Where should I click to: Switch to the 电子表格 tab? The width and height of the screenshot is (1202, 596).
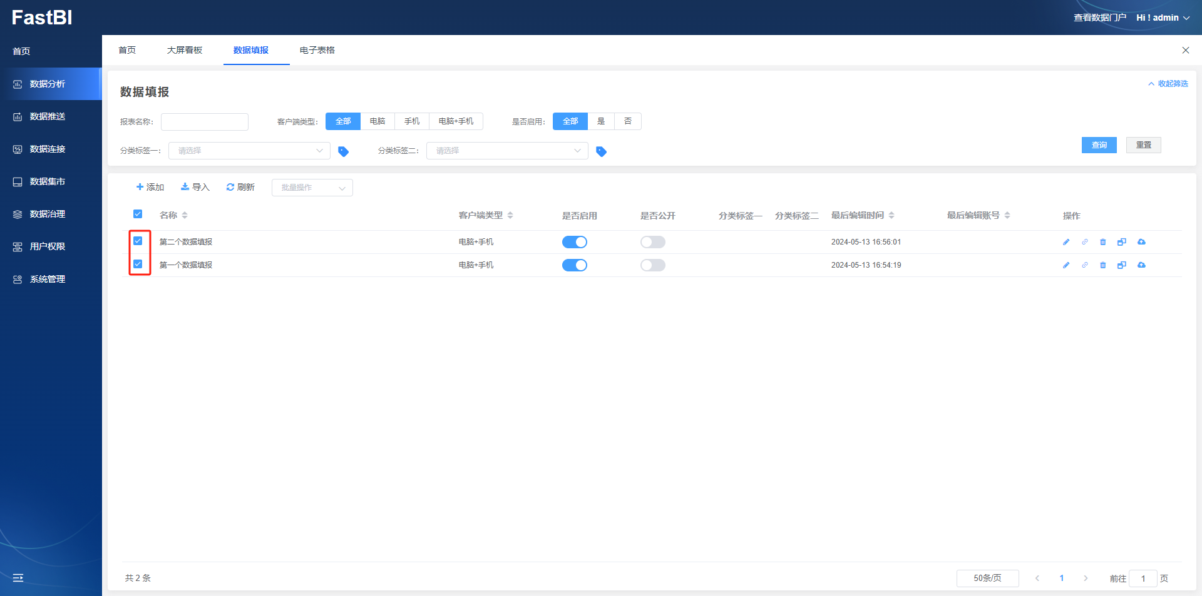click(317, 50)
